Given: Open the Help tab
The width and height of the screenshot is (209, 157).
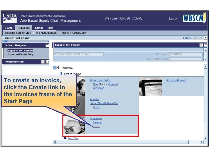Looking at the screenshot, I should [x=51, y=28].
